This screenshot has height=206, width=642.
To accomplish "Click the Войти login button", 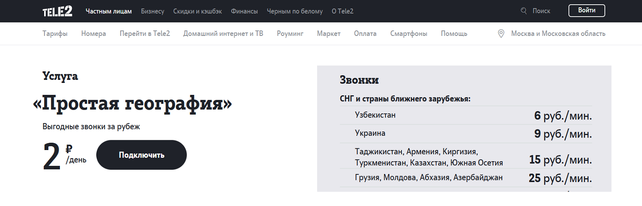I will tap(587, 11).
